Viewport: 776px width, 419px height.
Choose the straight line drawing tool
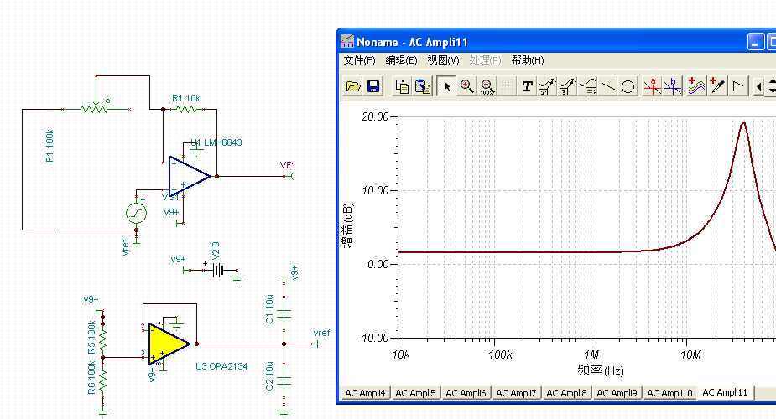coord(608,86)
